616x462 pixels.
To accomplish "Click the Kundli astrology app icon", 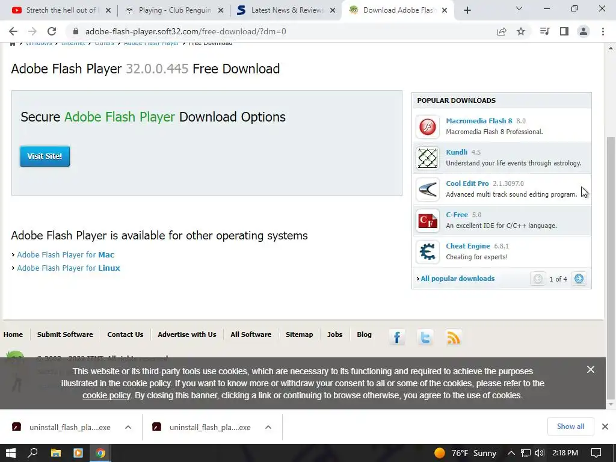I will 428,158.
